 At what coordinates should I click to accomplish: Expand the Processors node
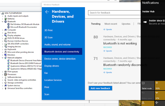pos(3,74)
